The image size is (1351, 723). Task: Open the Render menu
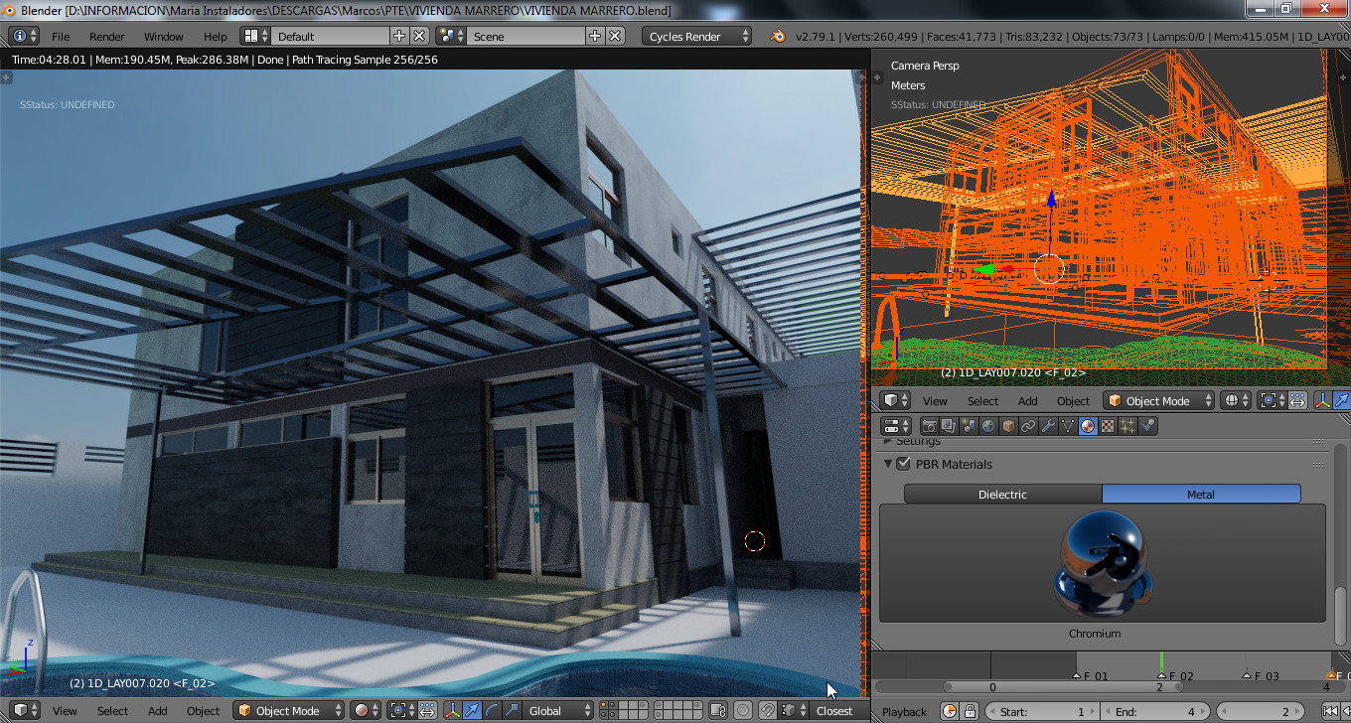[x=106, y=37]
